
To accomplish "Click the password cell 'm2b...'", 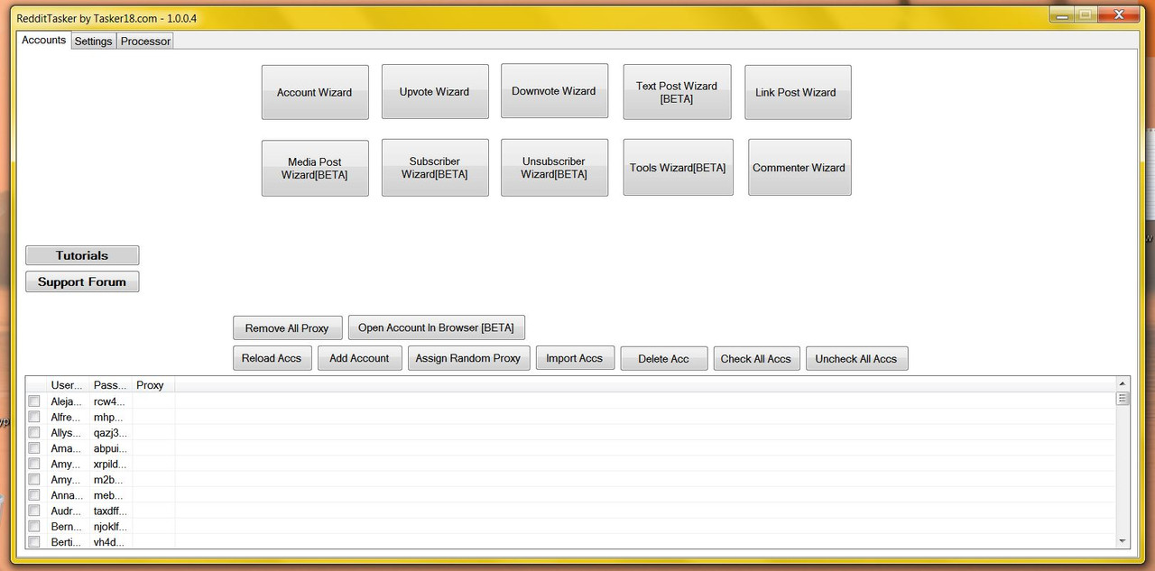I will coord(108,480).
